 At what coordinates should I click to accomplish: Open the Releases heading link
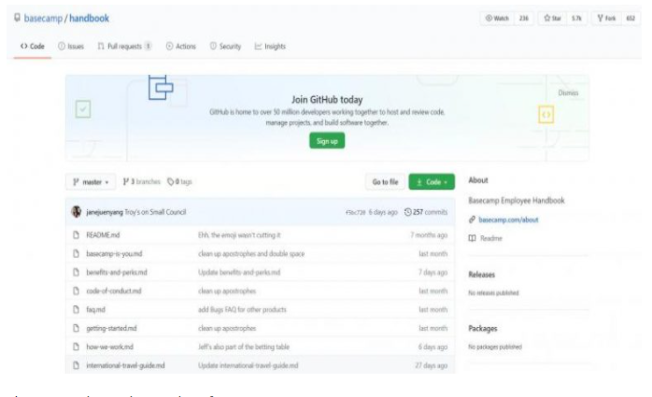481,275
